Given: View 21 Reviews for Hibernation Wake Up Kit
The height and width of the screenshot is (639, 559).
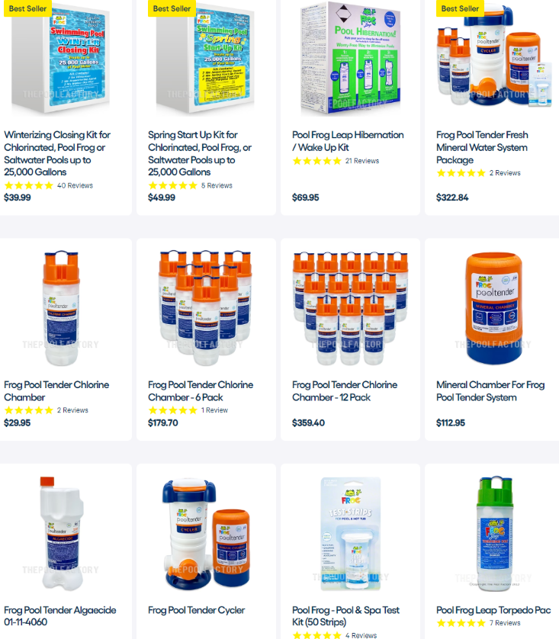Looking at the screenshot, I should [362, 161].
